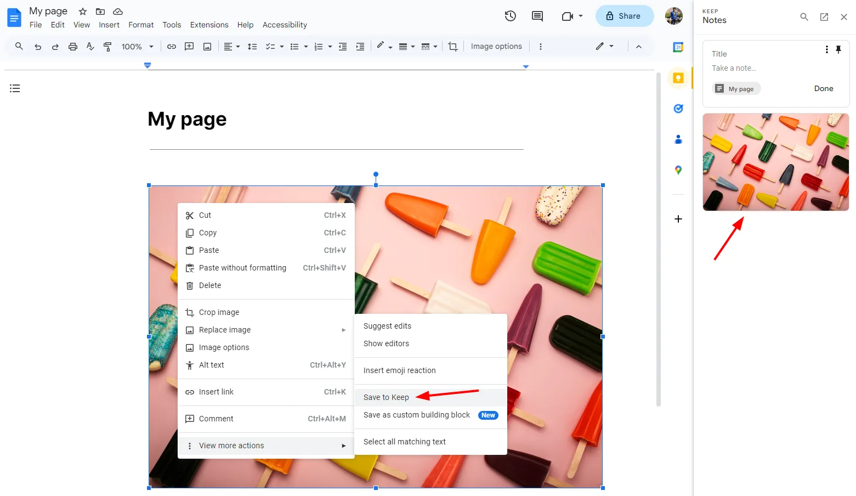
Task: Open Google Maps from the sidebar
Action: (x=678, y=170)
